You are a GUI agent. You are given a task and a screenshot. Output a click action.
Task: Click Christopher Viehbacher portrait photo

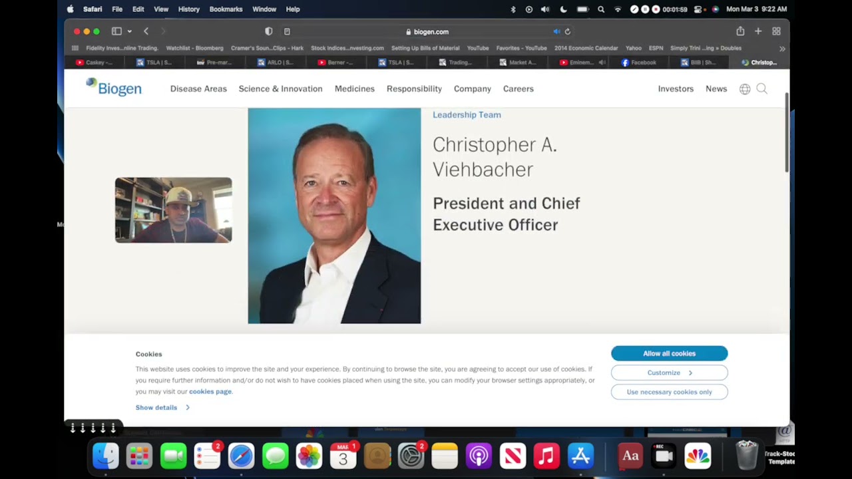334,216
